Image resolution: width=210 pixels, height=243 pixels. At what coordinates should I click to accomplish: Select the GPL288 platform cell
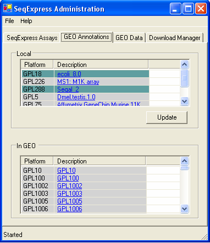coord(38,89)
